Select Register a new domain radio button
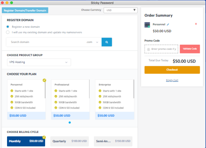Image resolution: width=206 pixels, height=148 pixels. pos(8,27)
